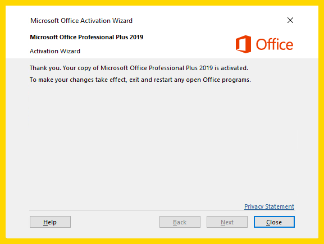The image size is (324, 244).
Task: Click the 2019 year in bold heading
Action: click(x=136, y=37)
